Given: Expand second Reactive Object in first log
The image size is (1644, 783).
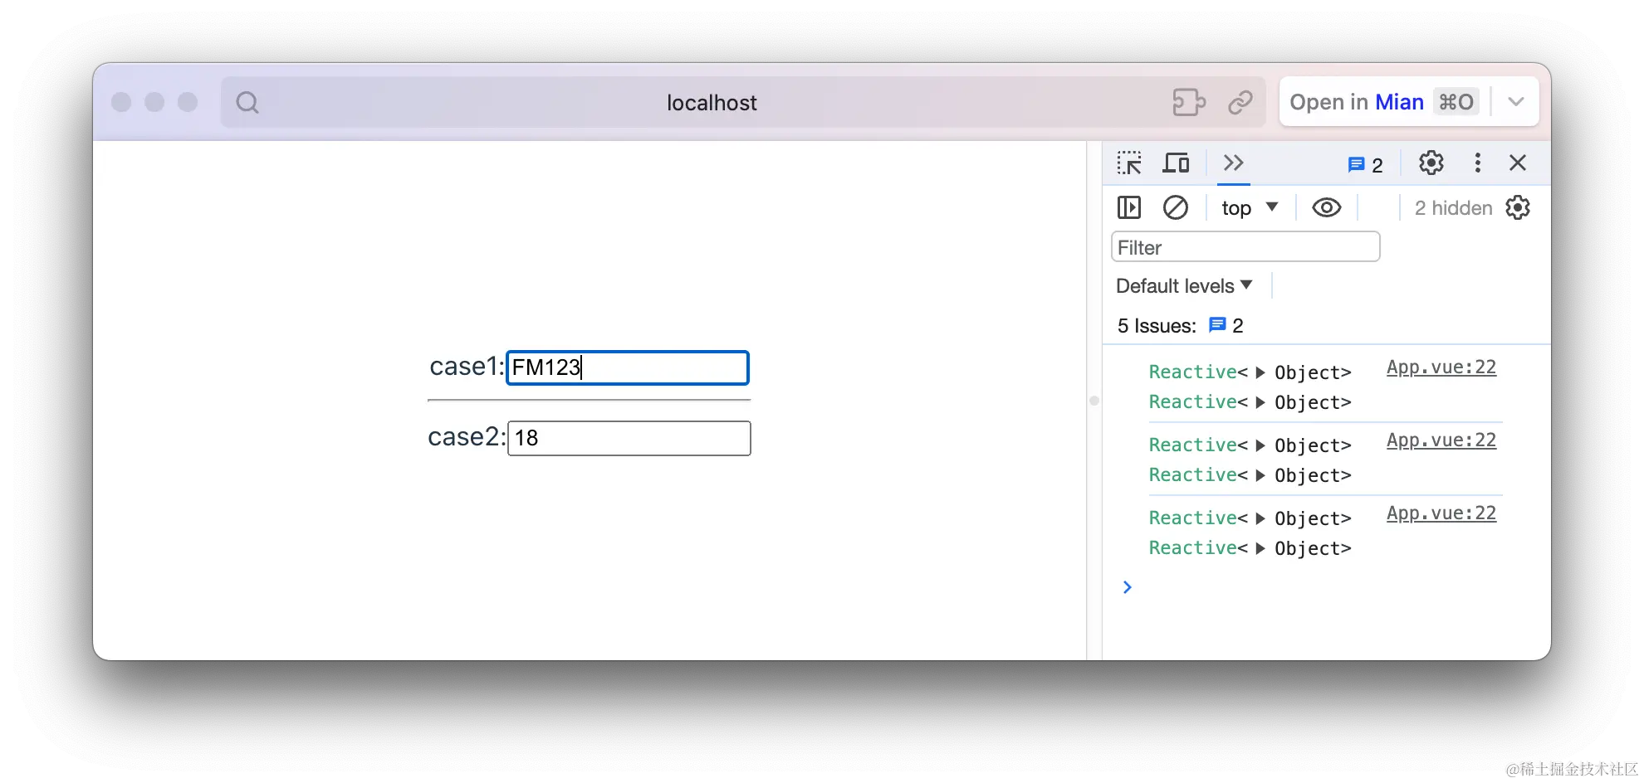Looking at the screenshot, I should pos(1260,402).
